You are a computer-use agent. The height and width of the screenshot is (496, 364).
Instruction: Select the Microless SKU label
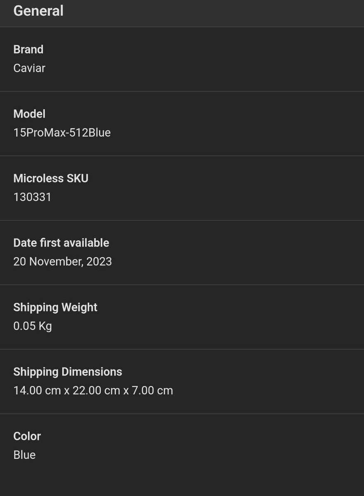click(51, 179)
